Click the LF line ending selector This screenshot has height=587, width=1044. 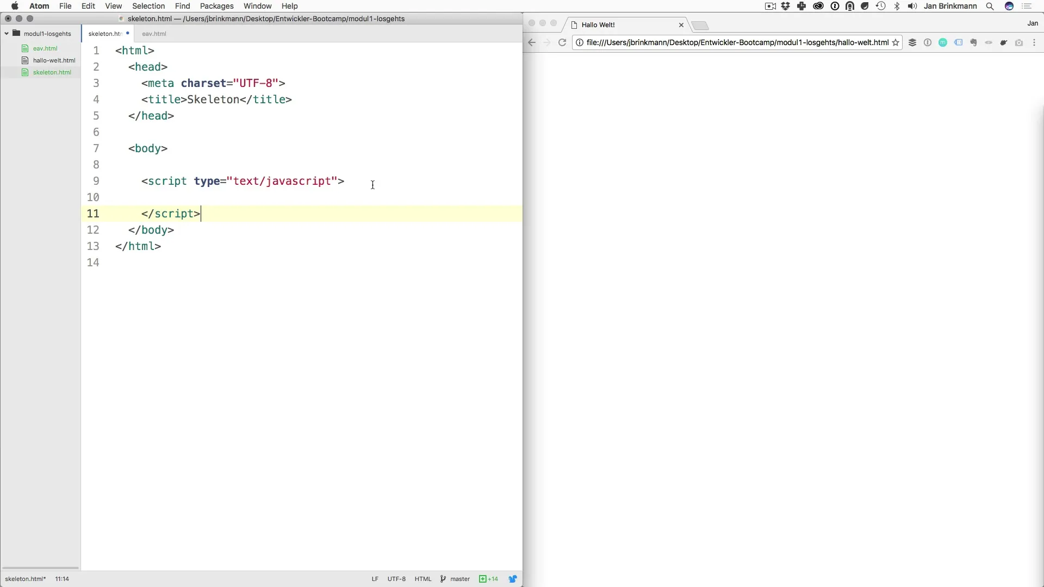pyautogui.click(x=375, y=579)
